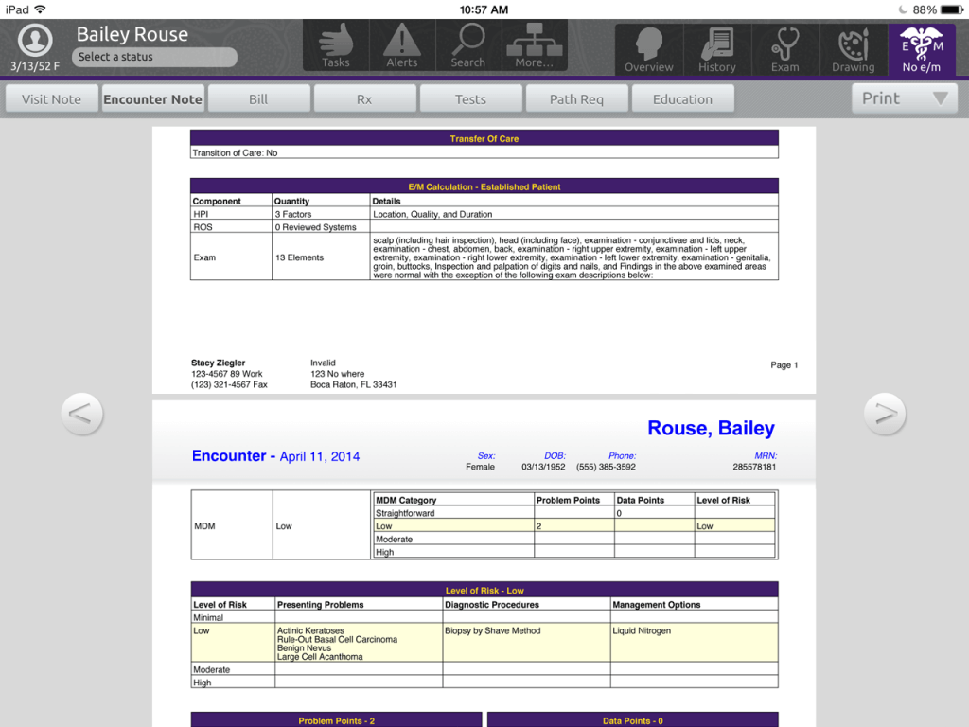Screen dimensions: 969x727
Task: Tap the patient profile avatar icon
Action: [35, 41]
